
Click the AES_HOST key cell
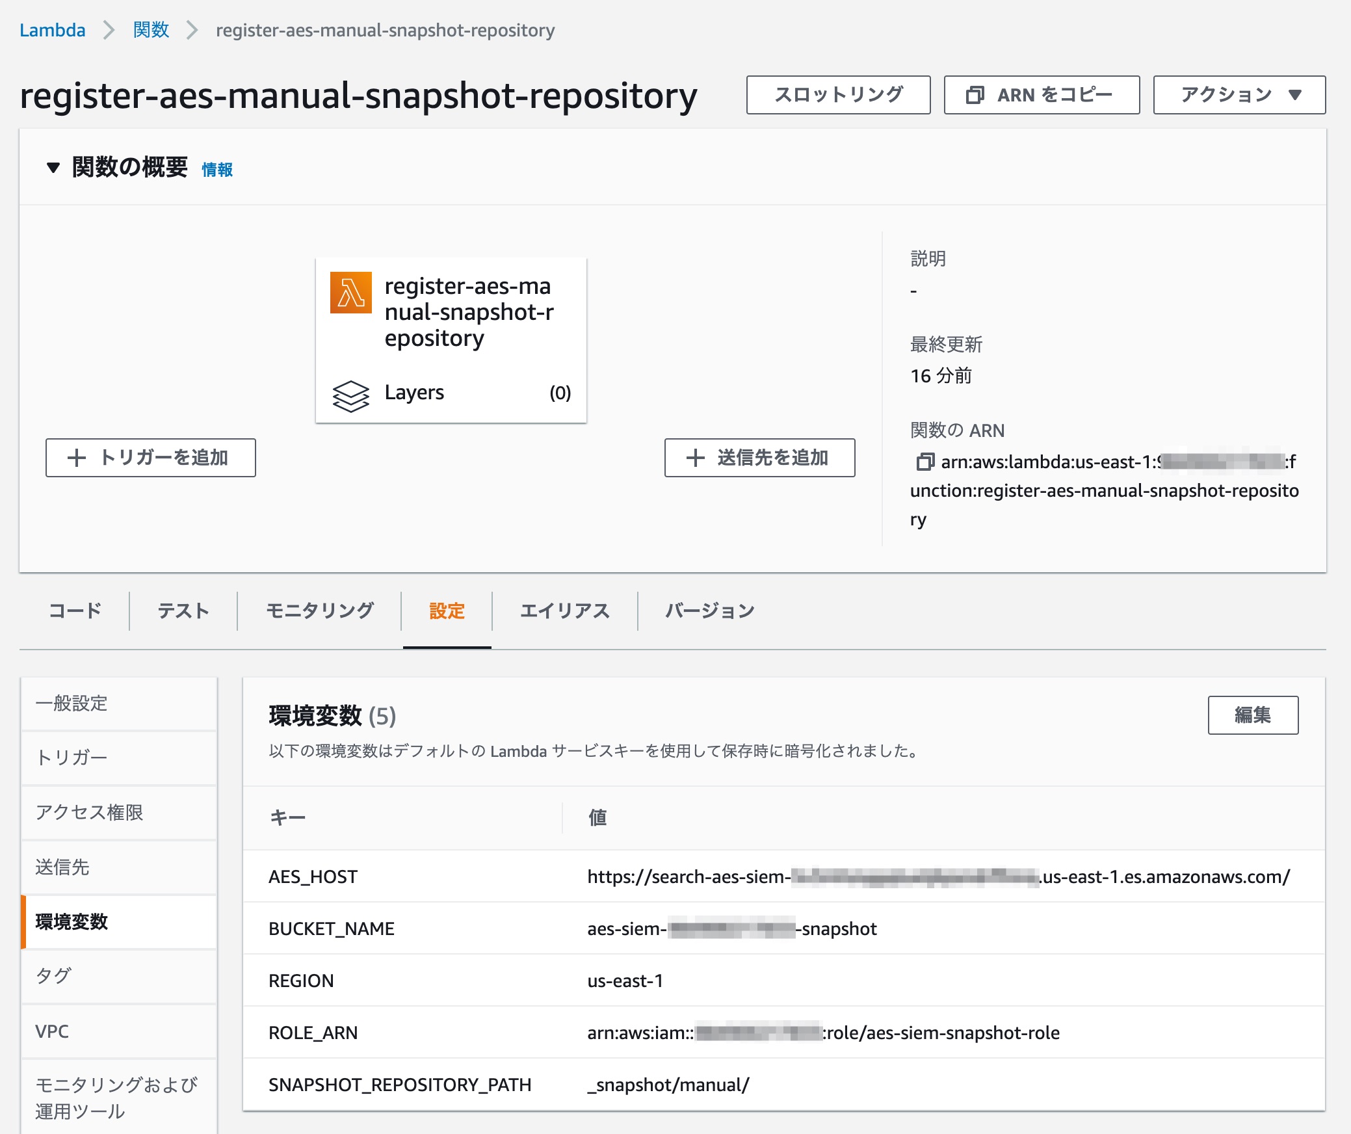coord(313,877)
